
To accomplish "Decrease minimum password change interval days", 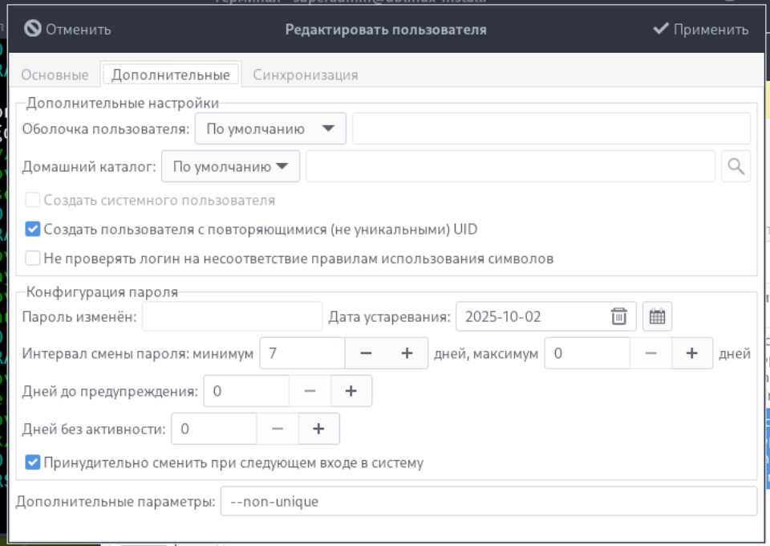I will pos(366,353).
